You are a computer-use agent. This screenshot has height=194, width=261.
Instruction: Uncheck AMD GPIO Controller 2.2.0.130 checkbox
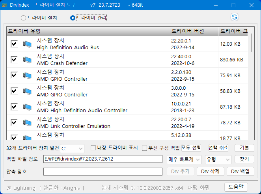[14, 76]
